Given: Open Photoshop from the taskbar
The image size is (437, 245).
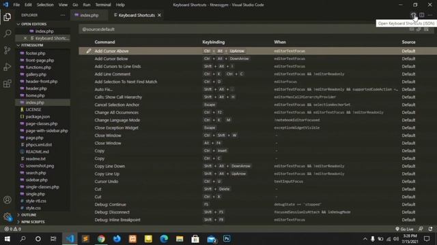Looking at the screenshot, I should click(227, 239).
